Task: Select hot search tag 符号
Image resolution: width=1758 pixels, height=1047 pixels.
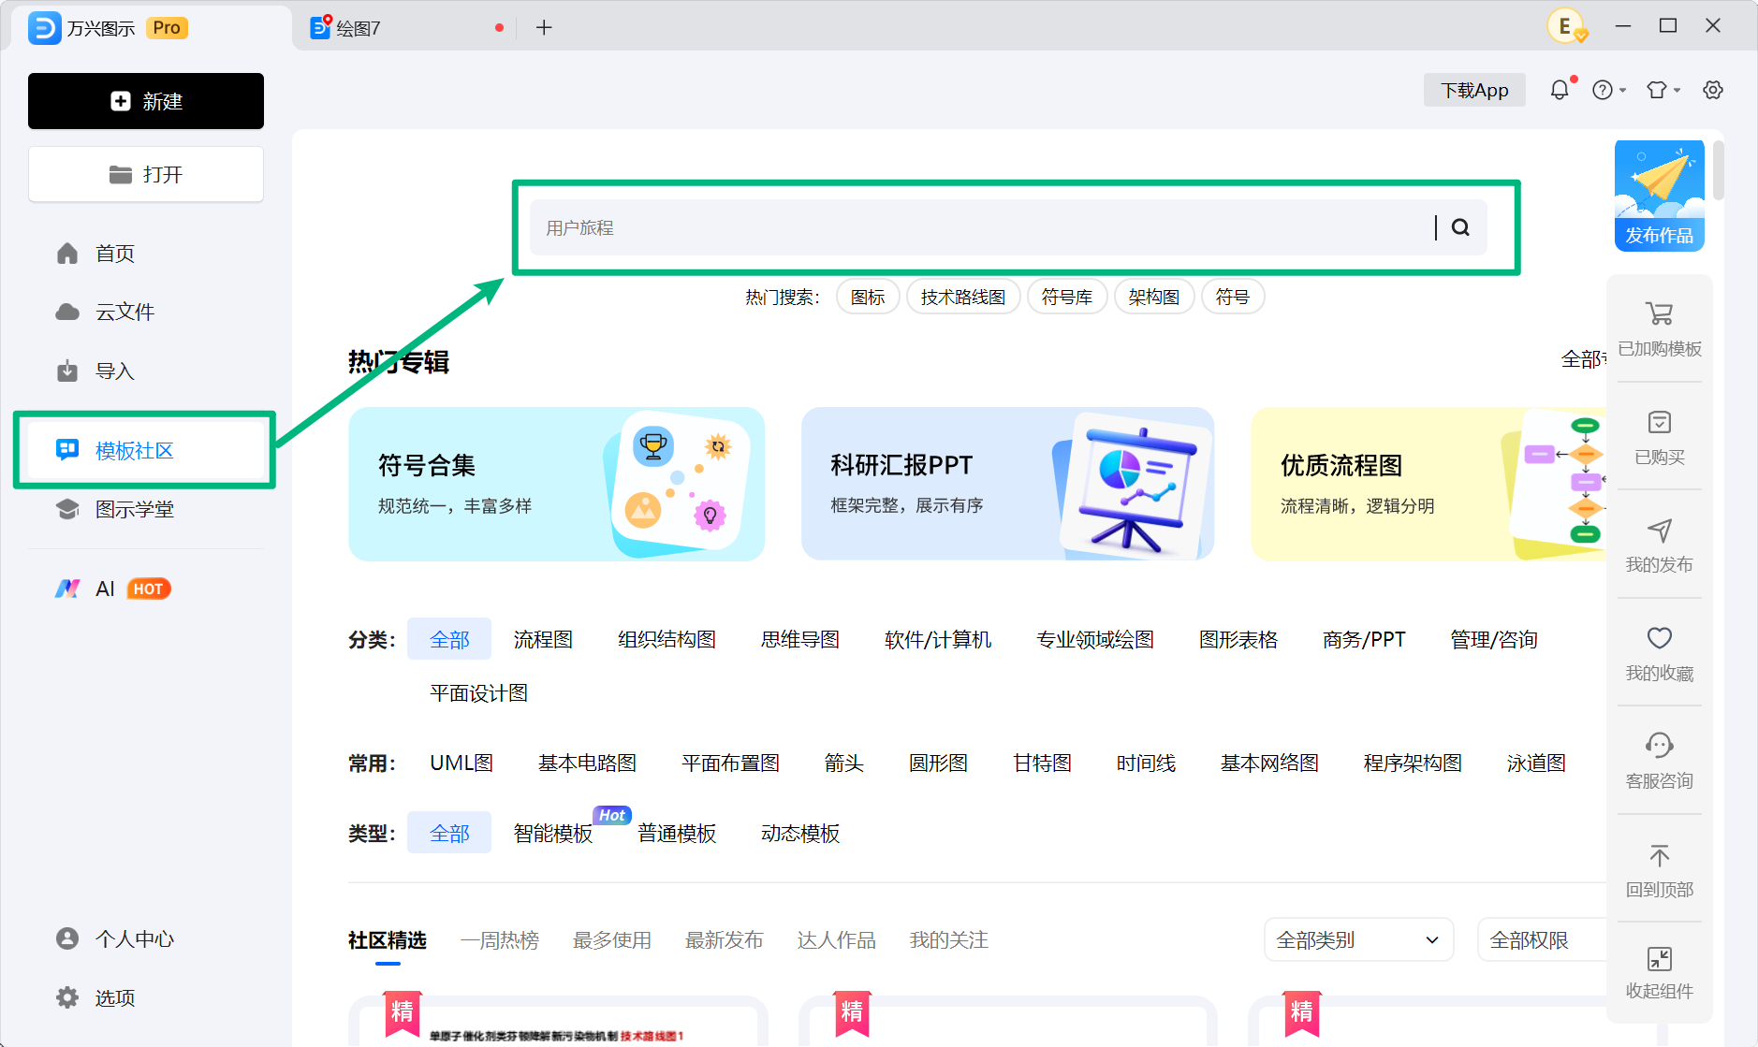Action: tap(1233, 297)
